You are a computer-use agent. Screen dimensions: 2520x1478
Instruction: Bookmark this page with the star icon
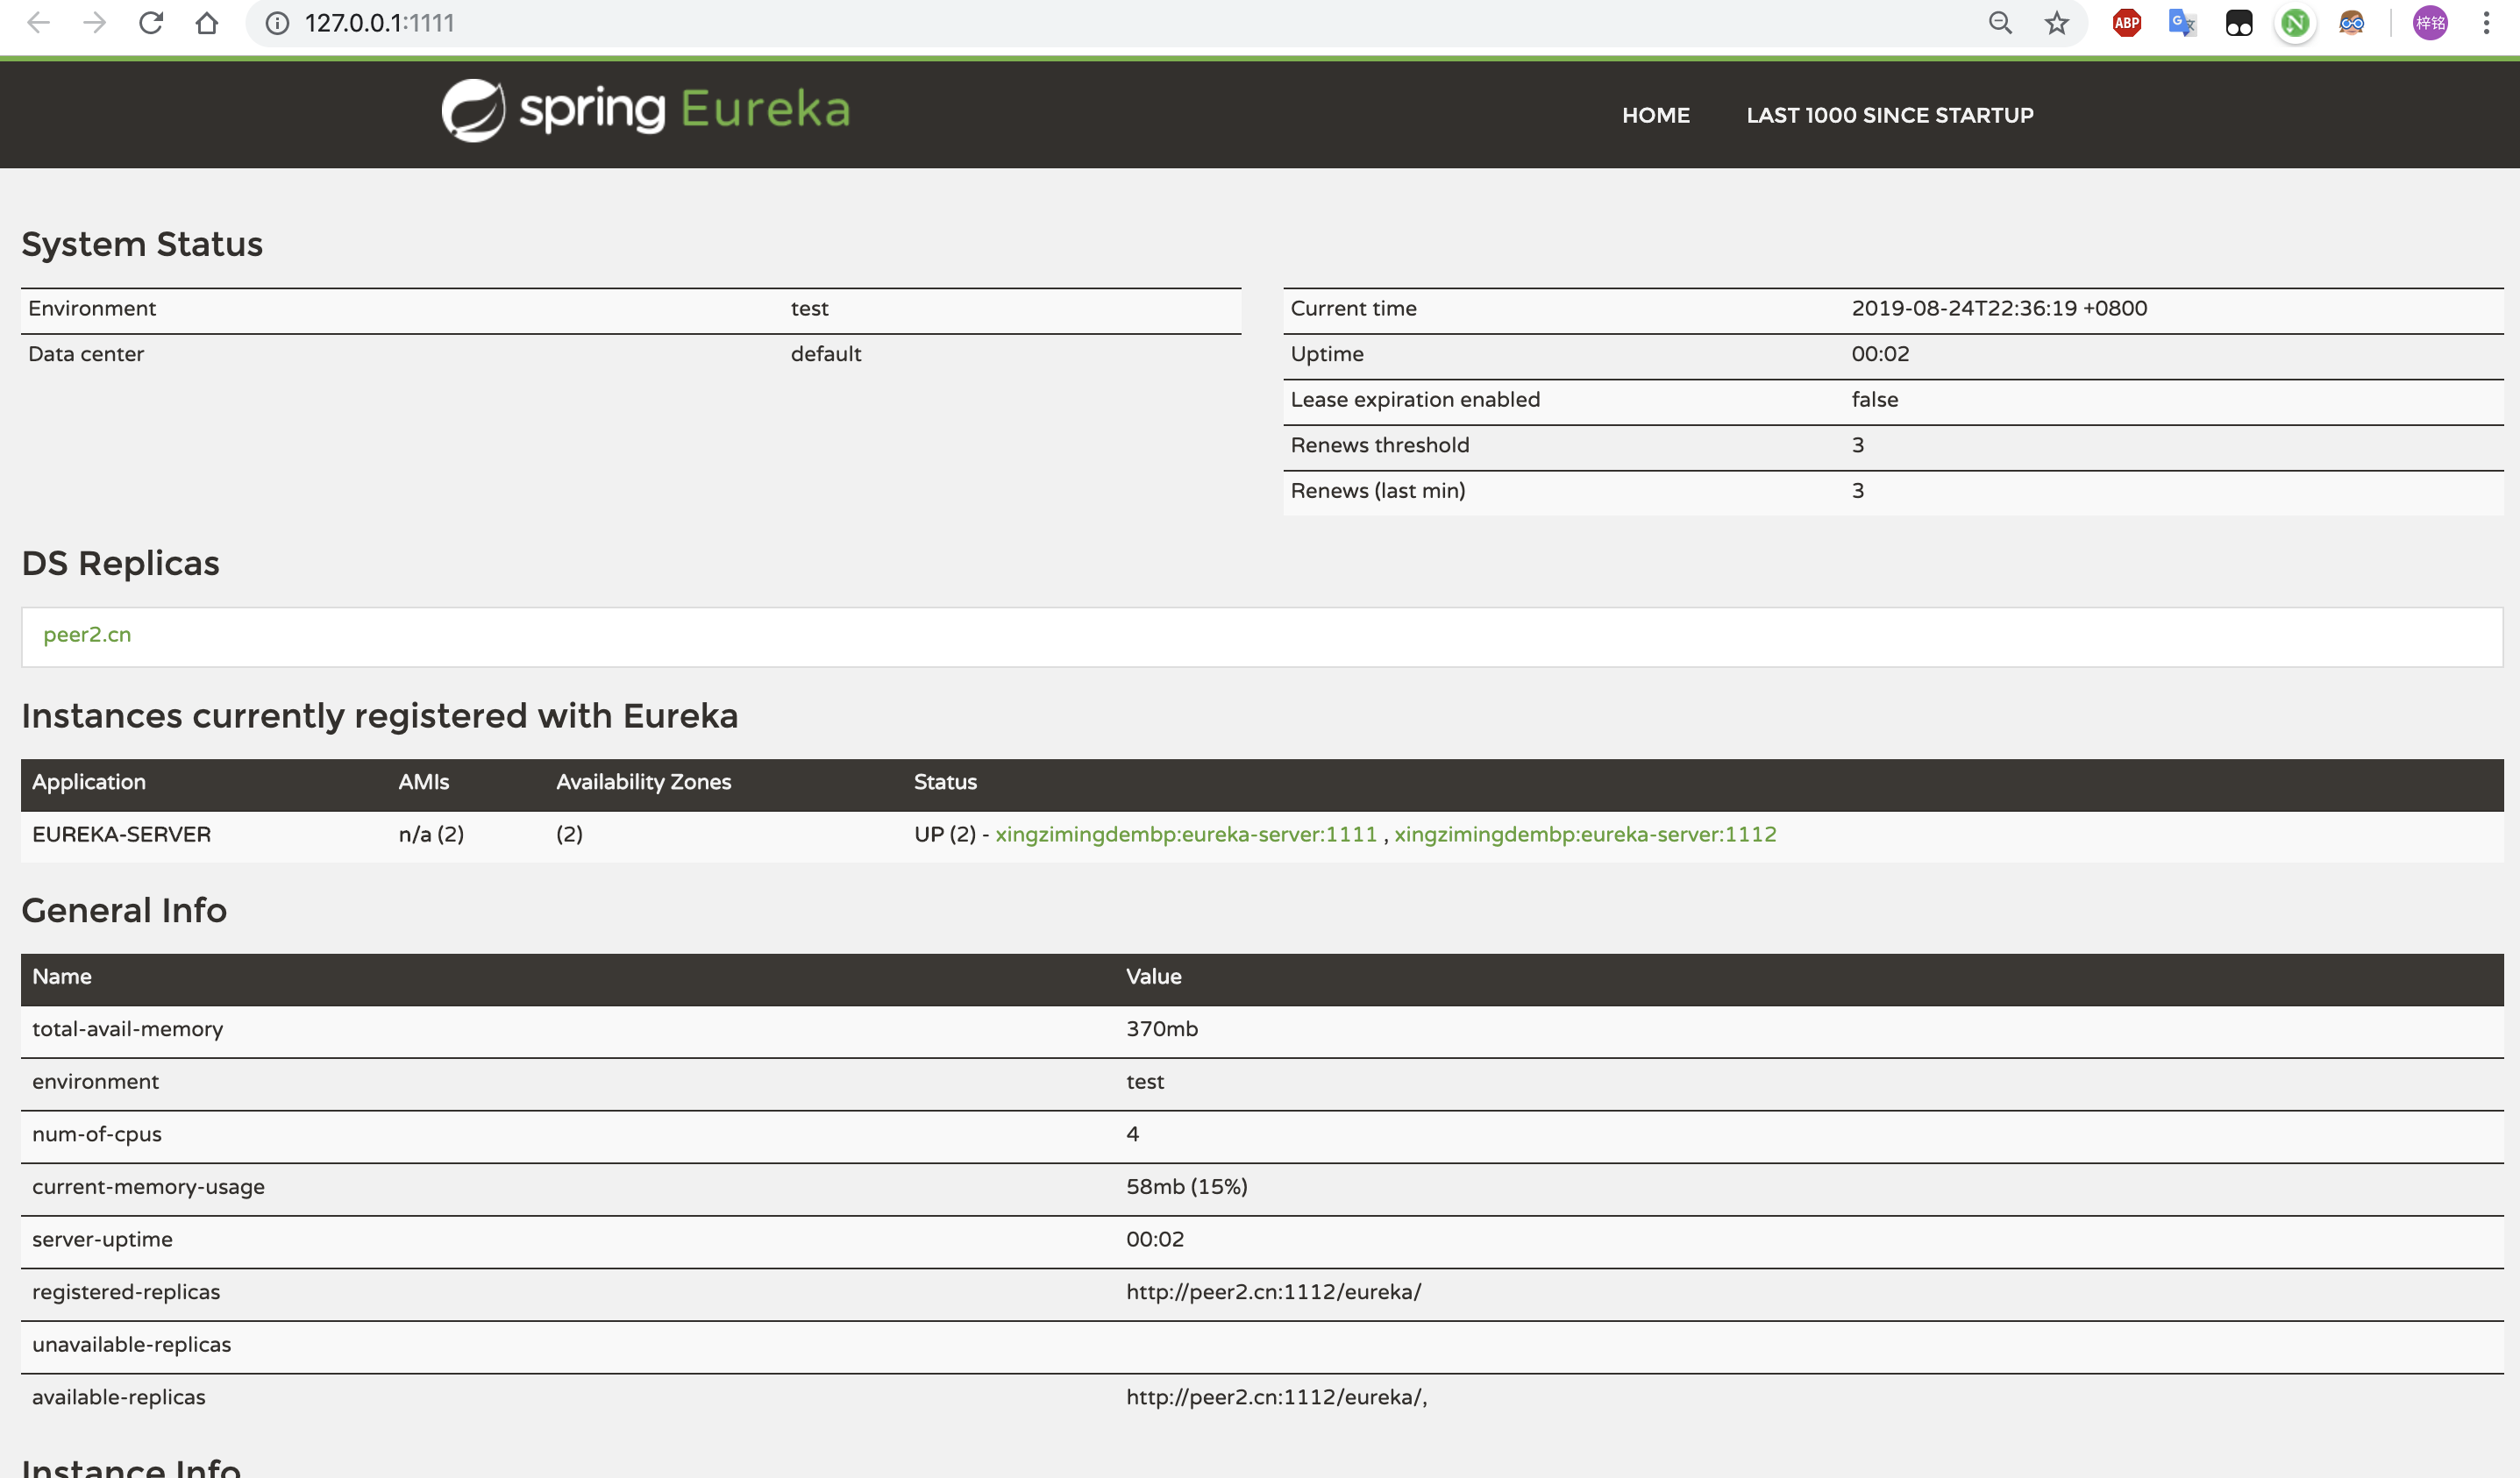pyautogui.click(x=2056, y=23)
